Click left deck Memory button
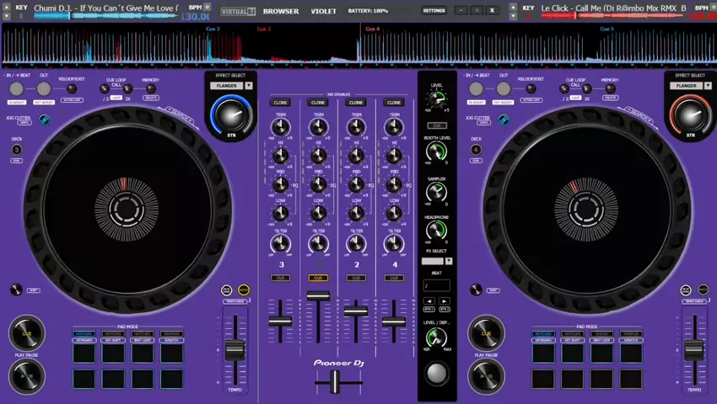Image resolution: width=717 pixels, height=404 pixels. pos(150,88)
